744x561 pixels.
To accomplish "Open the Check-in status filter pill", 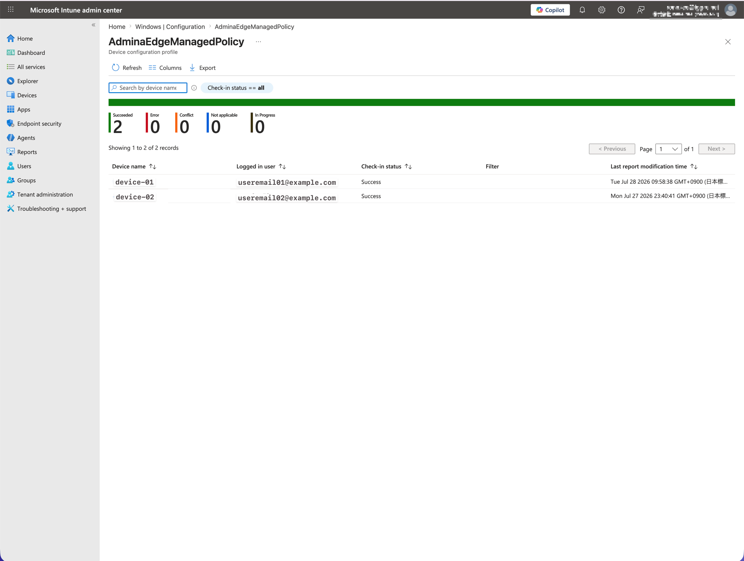I will 236,88.
